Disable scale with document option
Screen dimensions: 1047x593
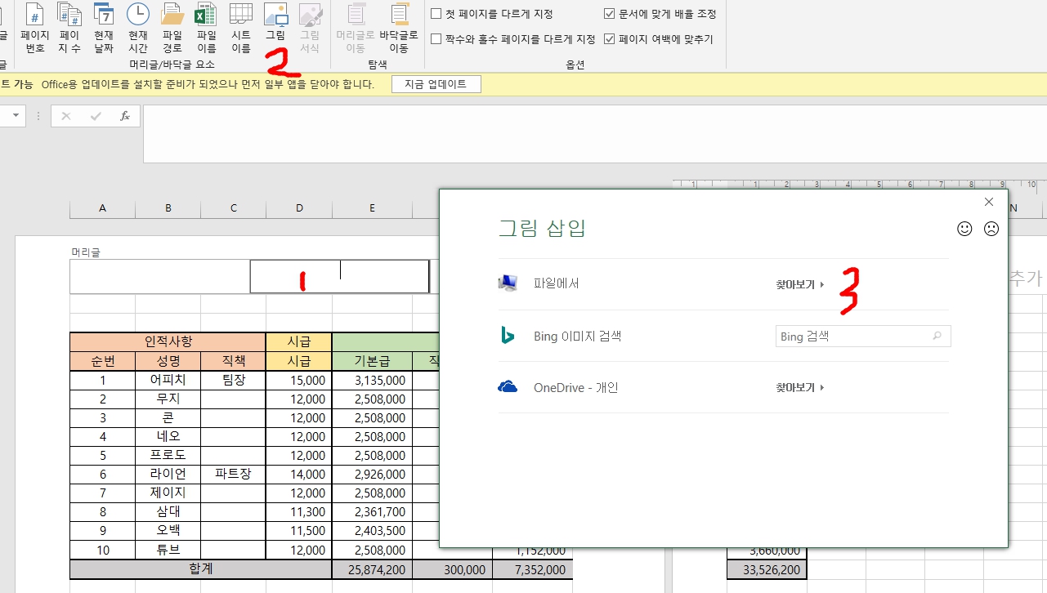point(609,13)
